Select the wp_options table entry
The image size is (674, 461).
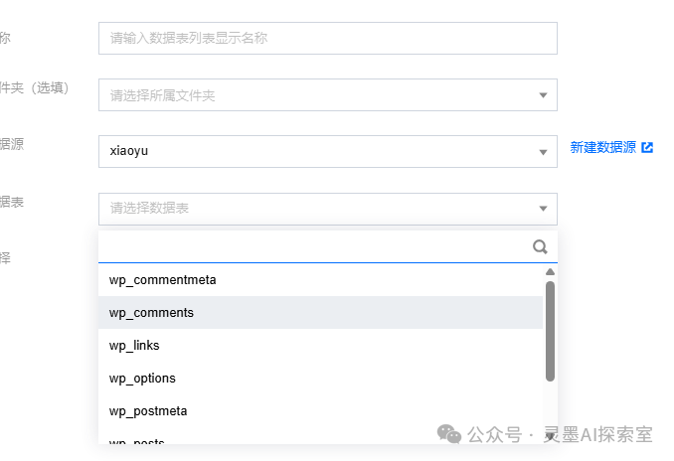point(142,379)
